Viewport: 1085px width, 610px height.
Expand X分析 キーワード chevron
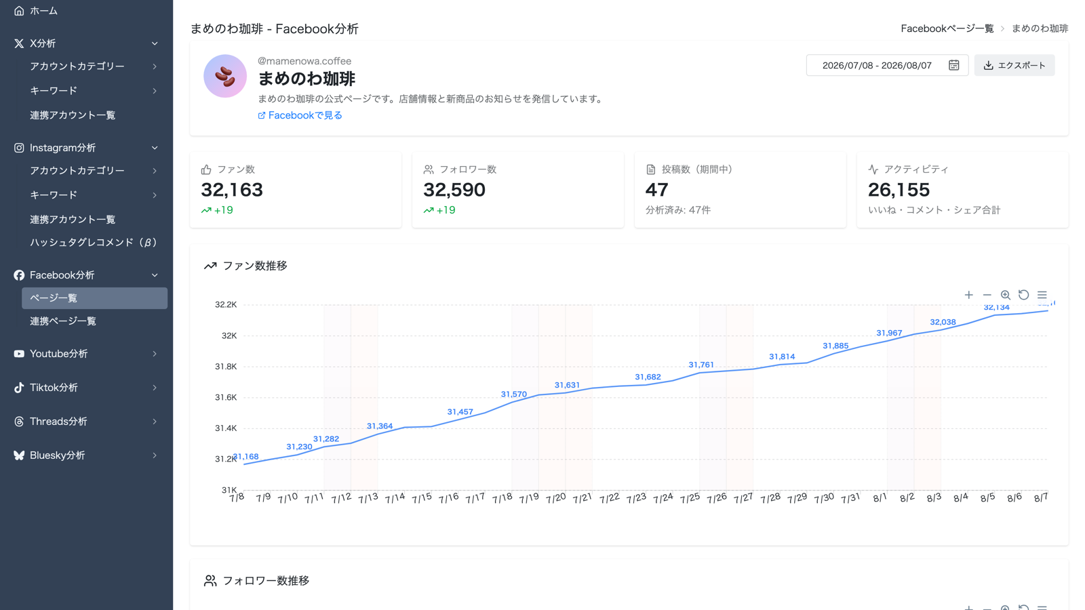coord(155,91)
